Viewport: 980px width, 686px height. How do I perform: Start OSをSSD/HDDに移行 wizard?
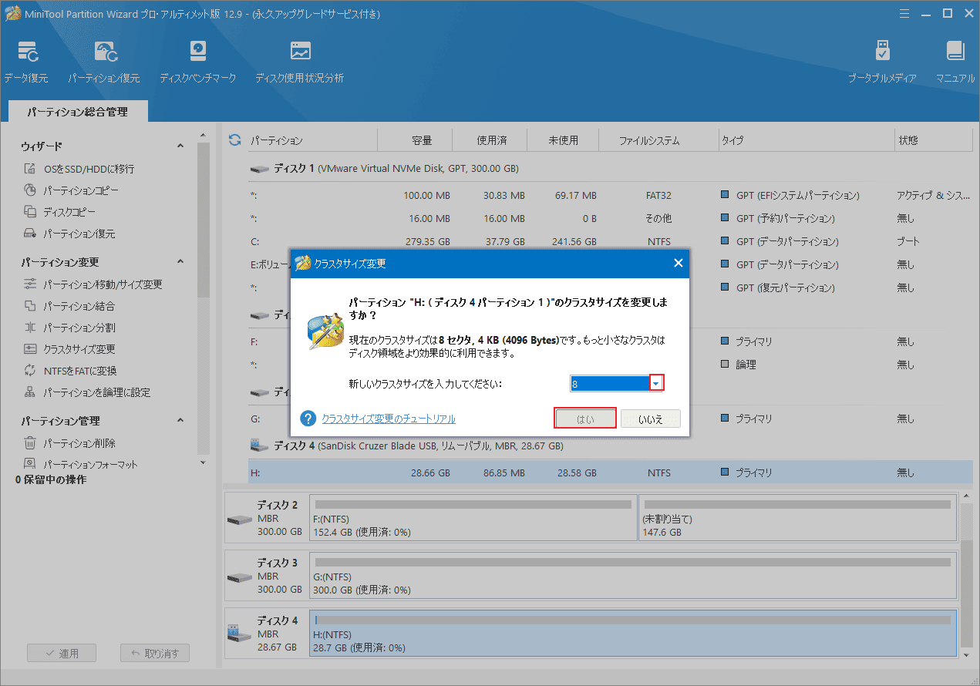coord(79,169)
